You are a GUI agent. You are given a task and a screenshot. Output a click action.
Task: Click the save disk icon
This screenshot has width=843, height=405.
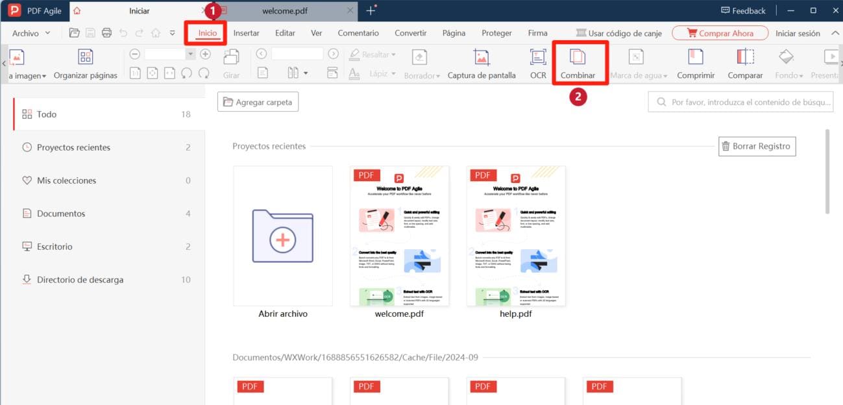91,33
